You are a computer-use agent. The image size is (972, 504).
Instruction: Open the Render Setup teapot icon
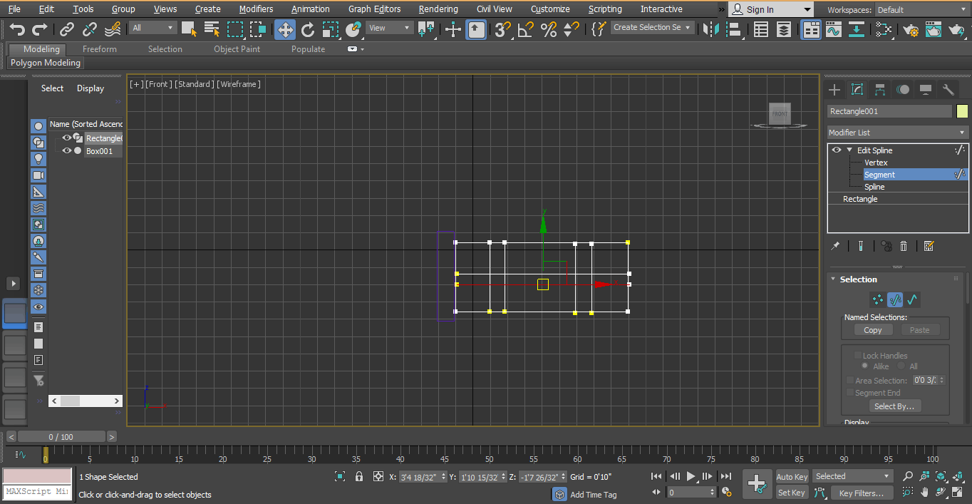(x=911, y=31)
